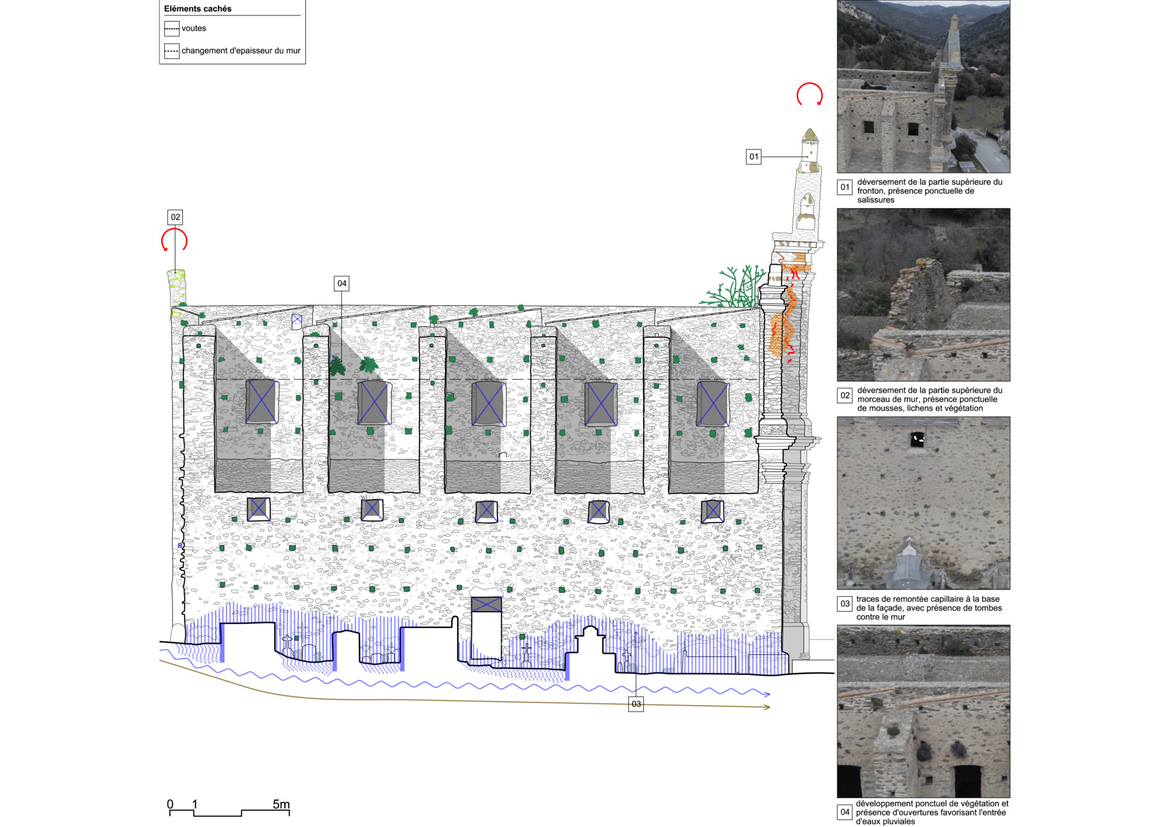Click number box 01 beside the fronton caption
1170x827 pixels.
[845, 187]
